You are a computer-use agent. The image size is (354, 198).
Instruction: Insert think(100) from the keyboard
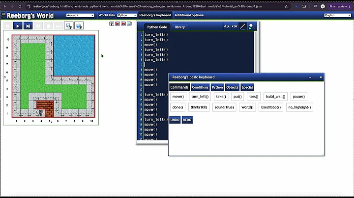coord(199,107)
